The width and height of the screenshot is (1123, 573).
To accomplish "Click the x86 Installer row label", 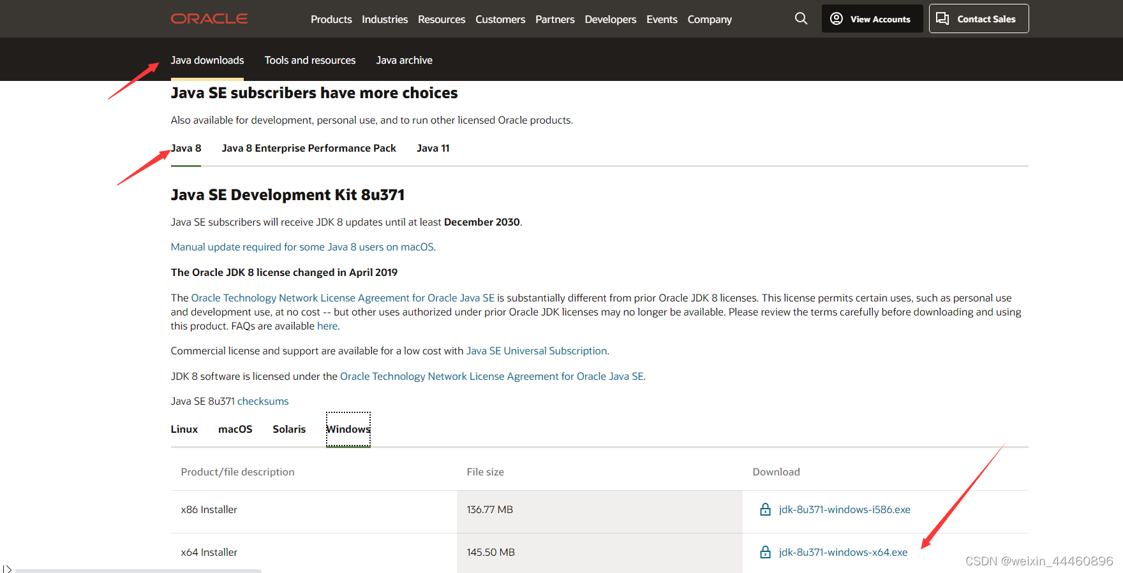I will [209, 509].
